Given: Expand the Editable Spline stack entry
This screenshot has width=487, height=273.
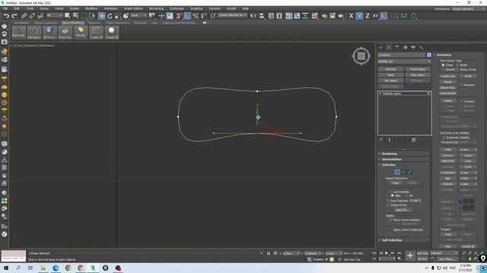Looking at the screenshot, I should click(380, 93).
